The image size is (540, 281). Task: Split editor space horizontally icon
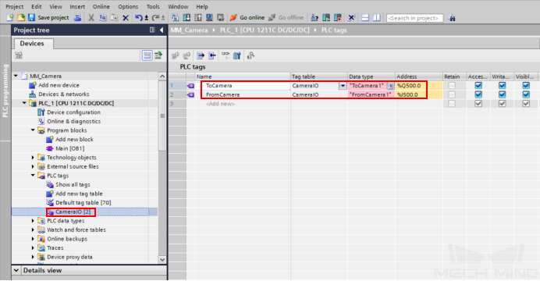pyautogui.click(x=365, y=17)
